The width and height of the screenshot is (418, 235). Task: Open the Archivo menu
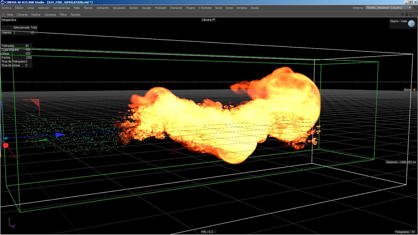click(7, 8)
